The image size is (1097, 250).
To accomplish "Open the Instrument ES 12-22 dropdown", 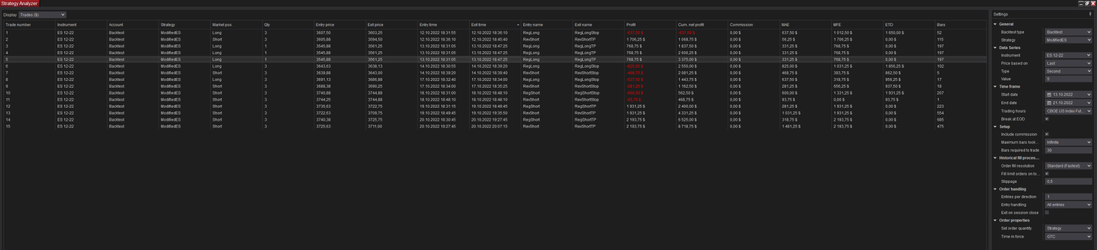I will click(1068, 55).
